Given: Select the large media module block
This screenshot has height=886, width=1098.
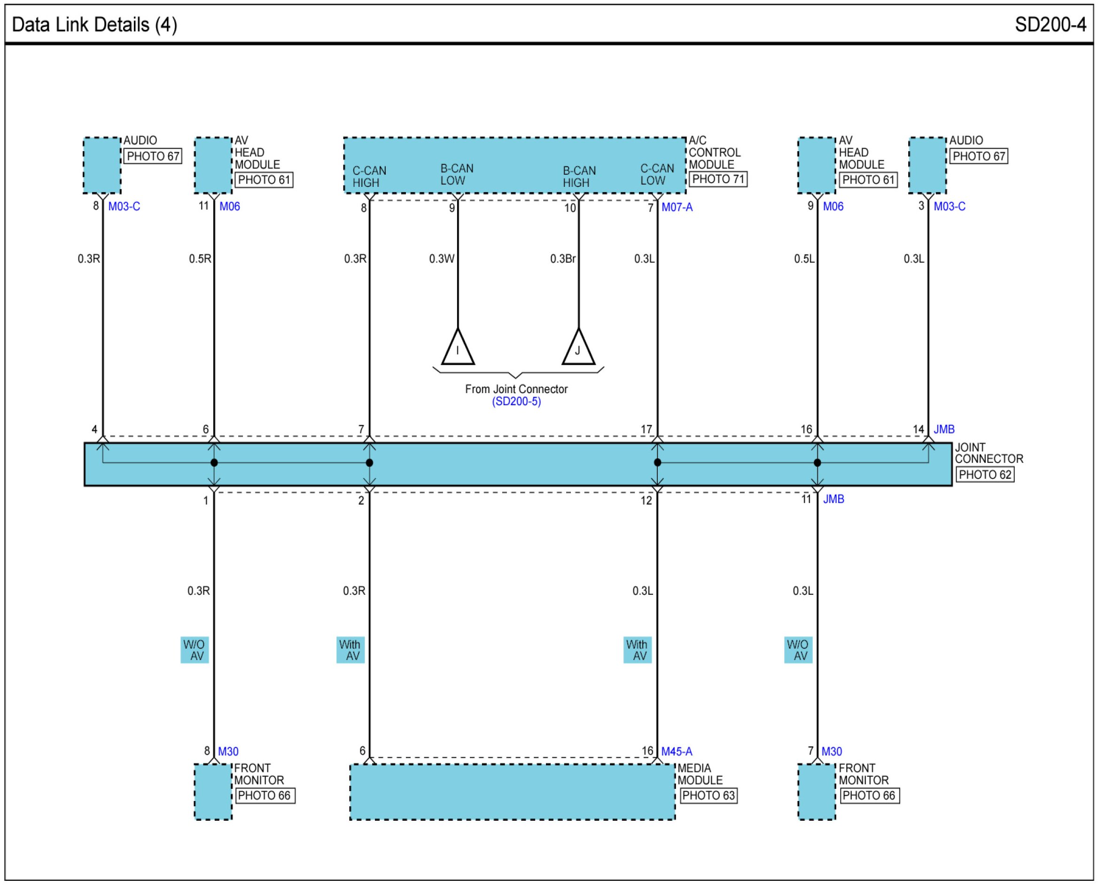Looking at the screenshot, I should coord(512,792).
